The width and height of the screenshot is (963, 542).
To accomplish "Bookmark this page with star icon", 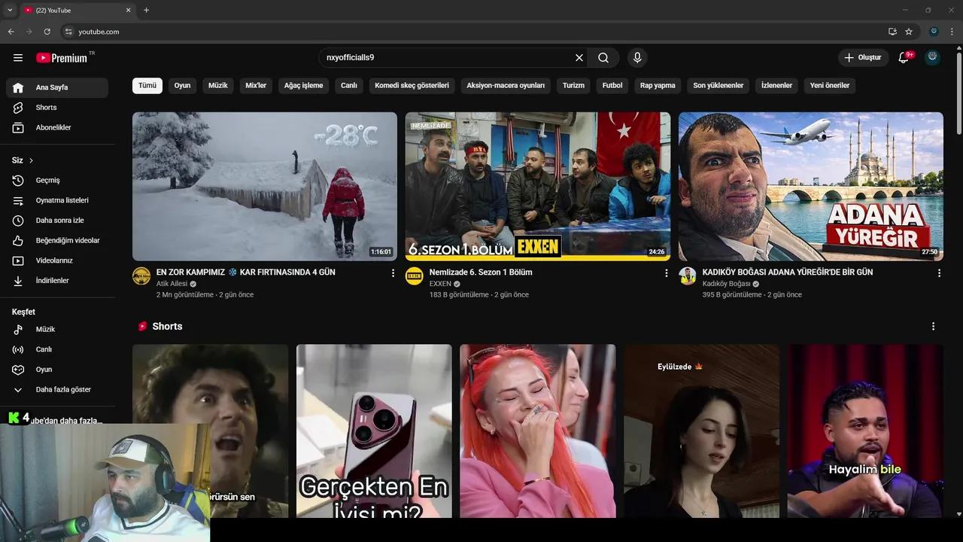I will (909, 32).
